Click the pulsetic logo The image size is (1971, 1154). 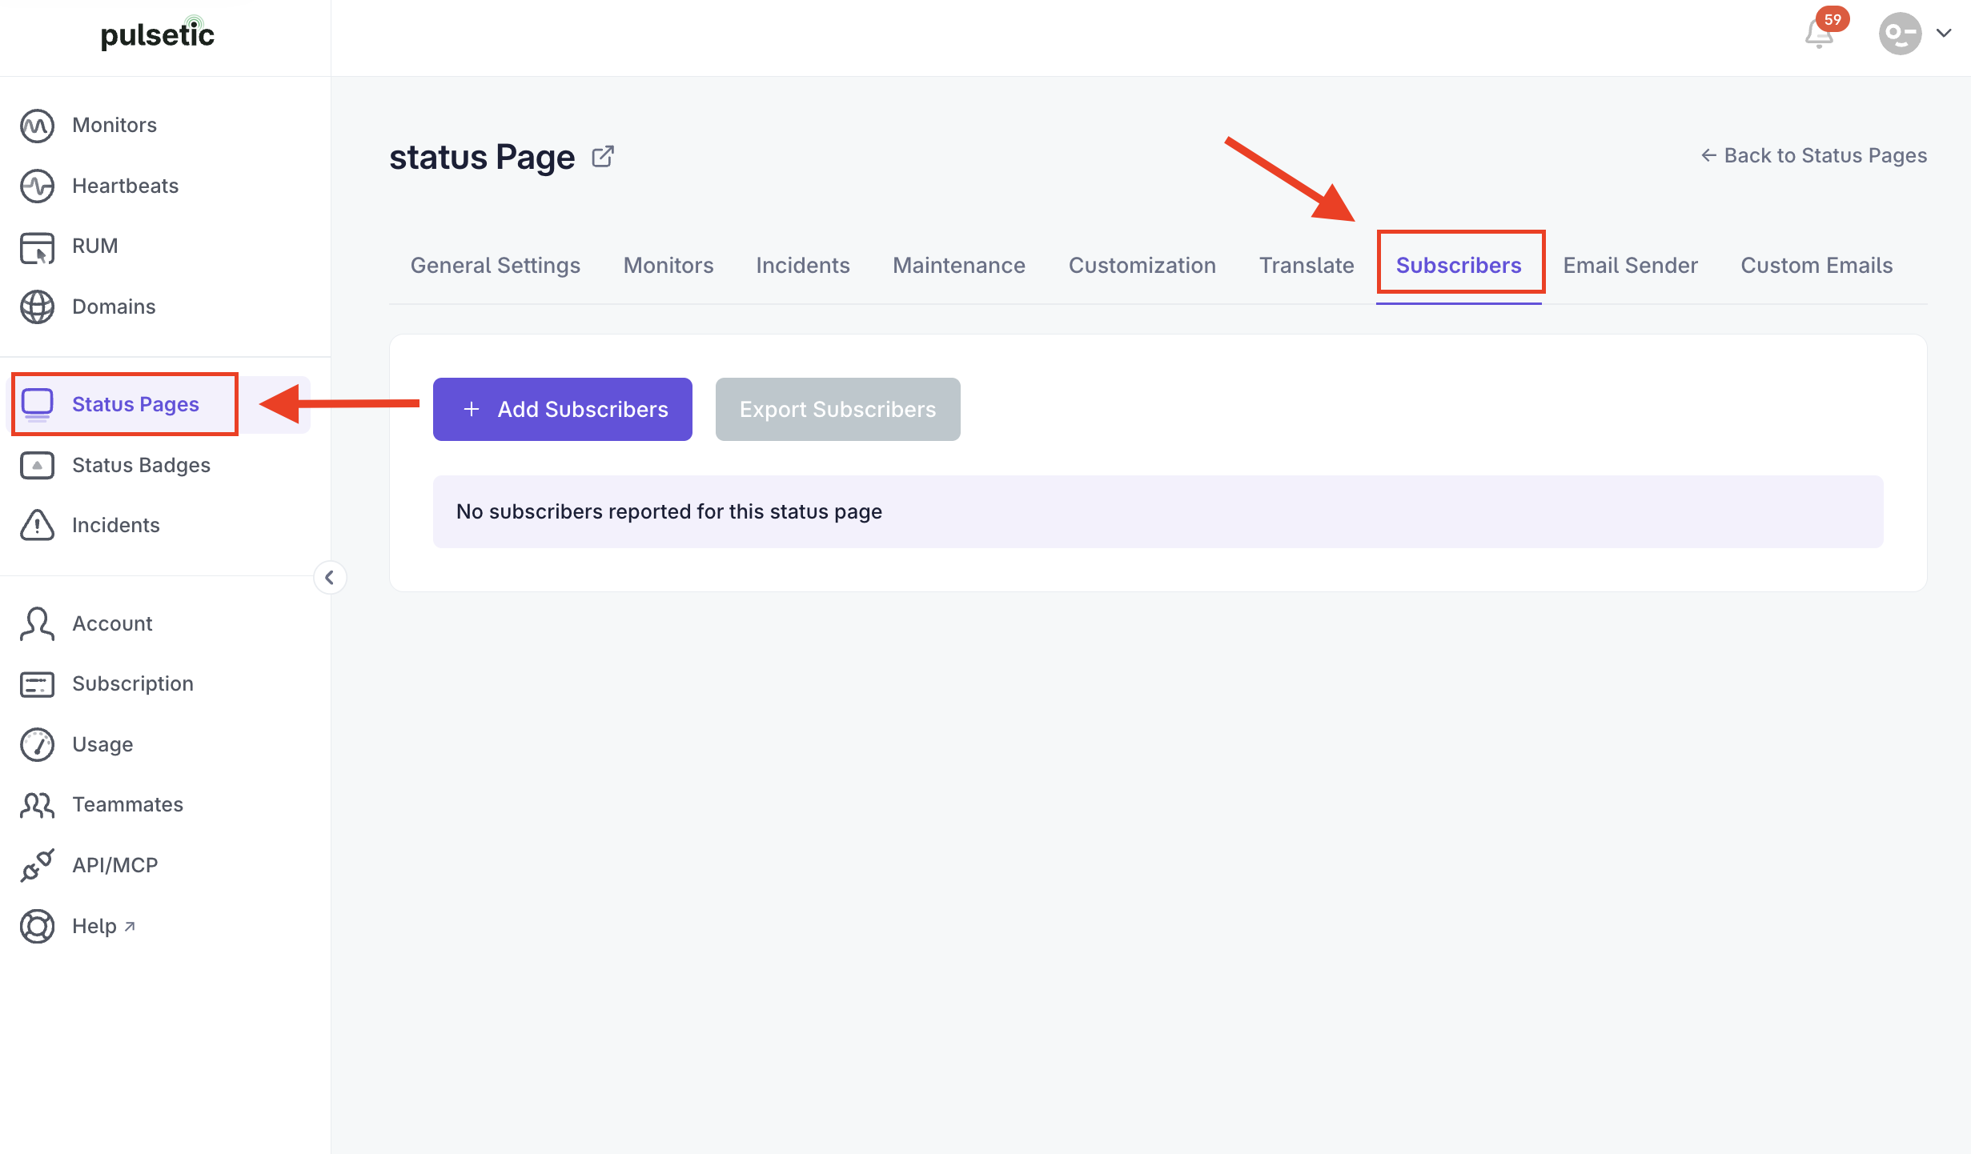click(x=158, y=34)
